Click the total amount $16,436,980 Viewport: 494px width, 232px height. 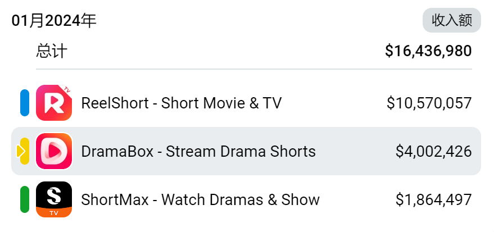pyautogui.click(x=428, y=51)
